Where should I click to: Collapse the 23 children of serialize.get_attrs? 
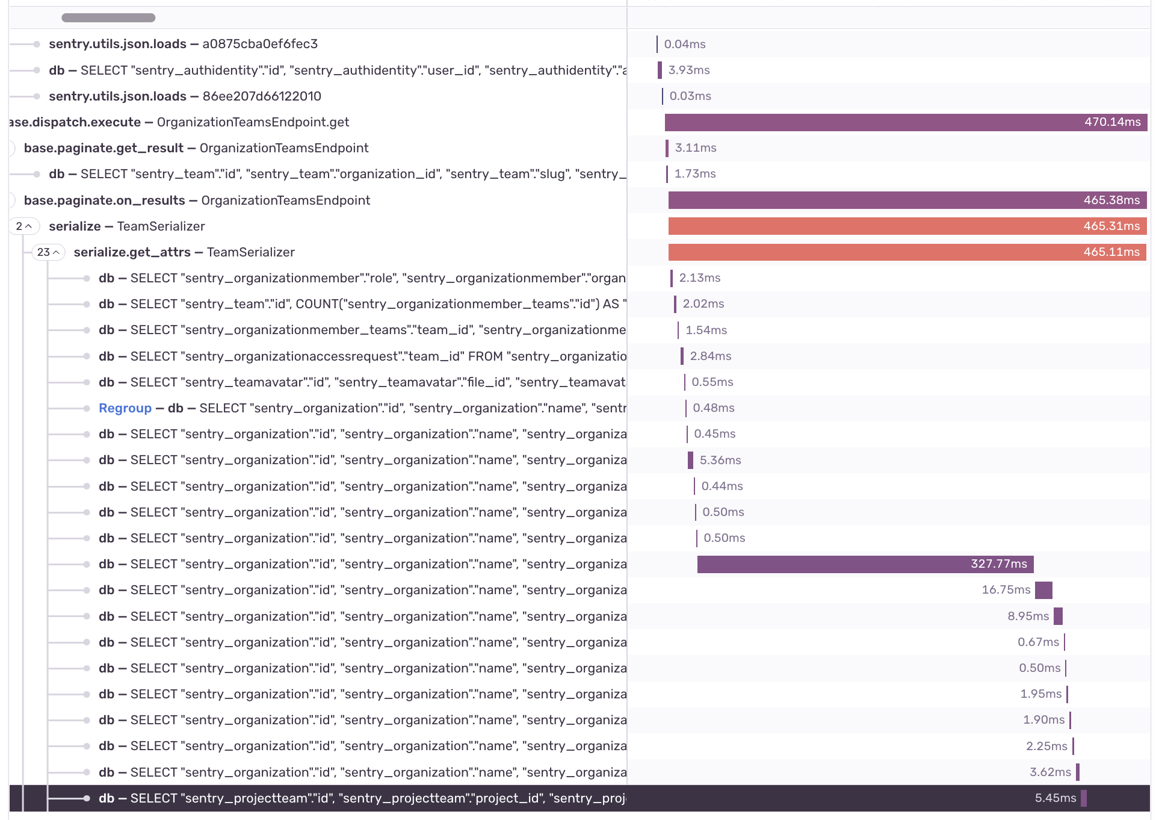pyautogui.click(x=48, y=252)
